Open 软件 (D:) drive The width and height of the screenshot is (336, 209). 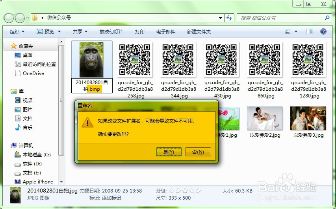[28, 164]
